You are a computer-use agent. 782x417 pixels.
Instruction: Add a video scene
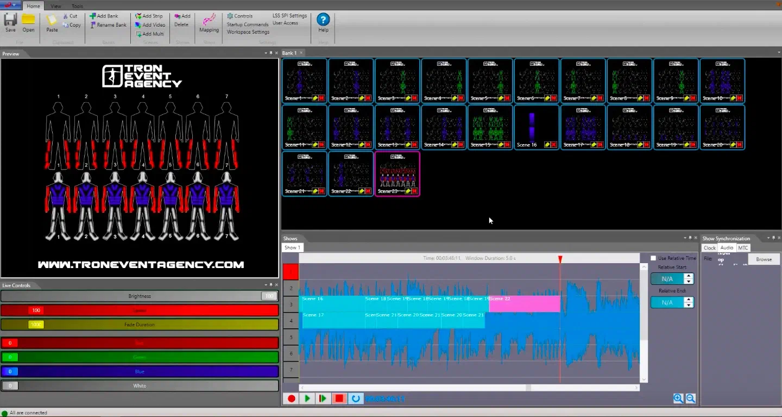point(150,25)
